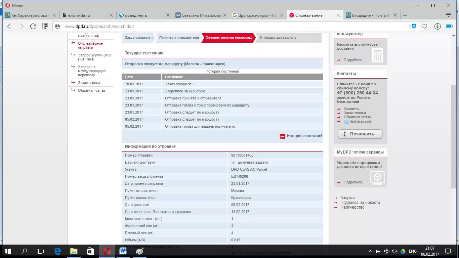
Task: Click the calculator icon in Калькулятор box
Action: [x=377, y=55]
